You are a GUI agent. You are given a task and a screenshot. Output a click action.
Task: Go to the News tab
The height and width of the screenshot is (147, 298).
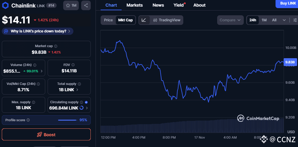point(158,5)
